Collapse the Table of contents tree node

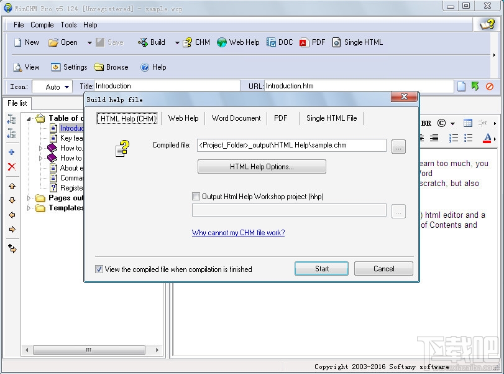pyautogui.click(x=29, y=118)
